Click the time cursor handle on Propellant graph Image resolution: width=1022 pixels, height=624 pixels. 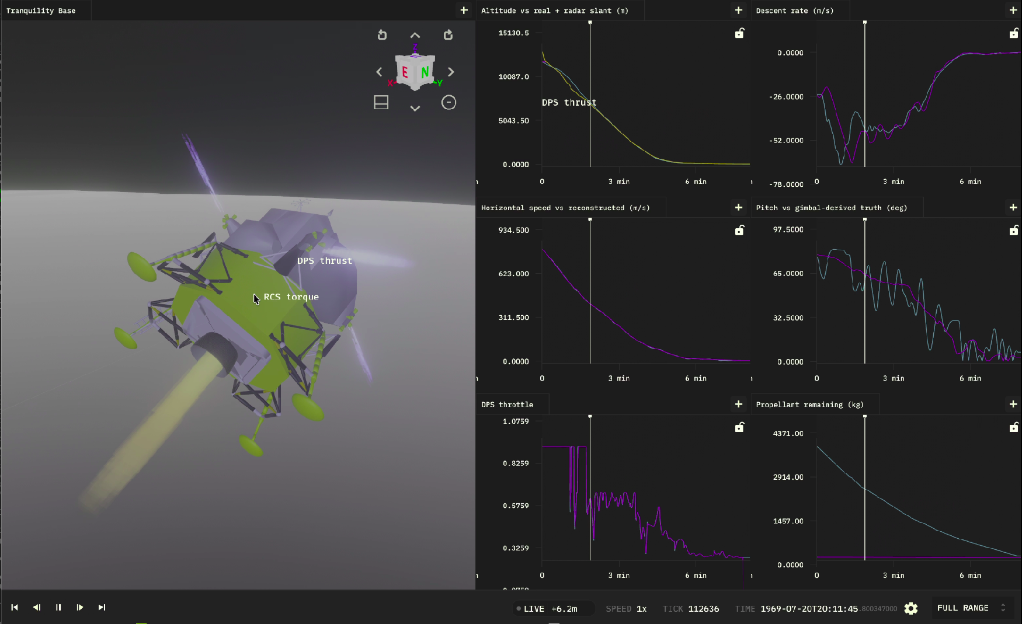[x=865, y=417]
